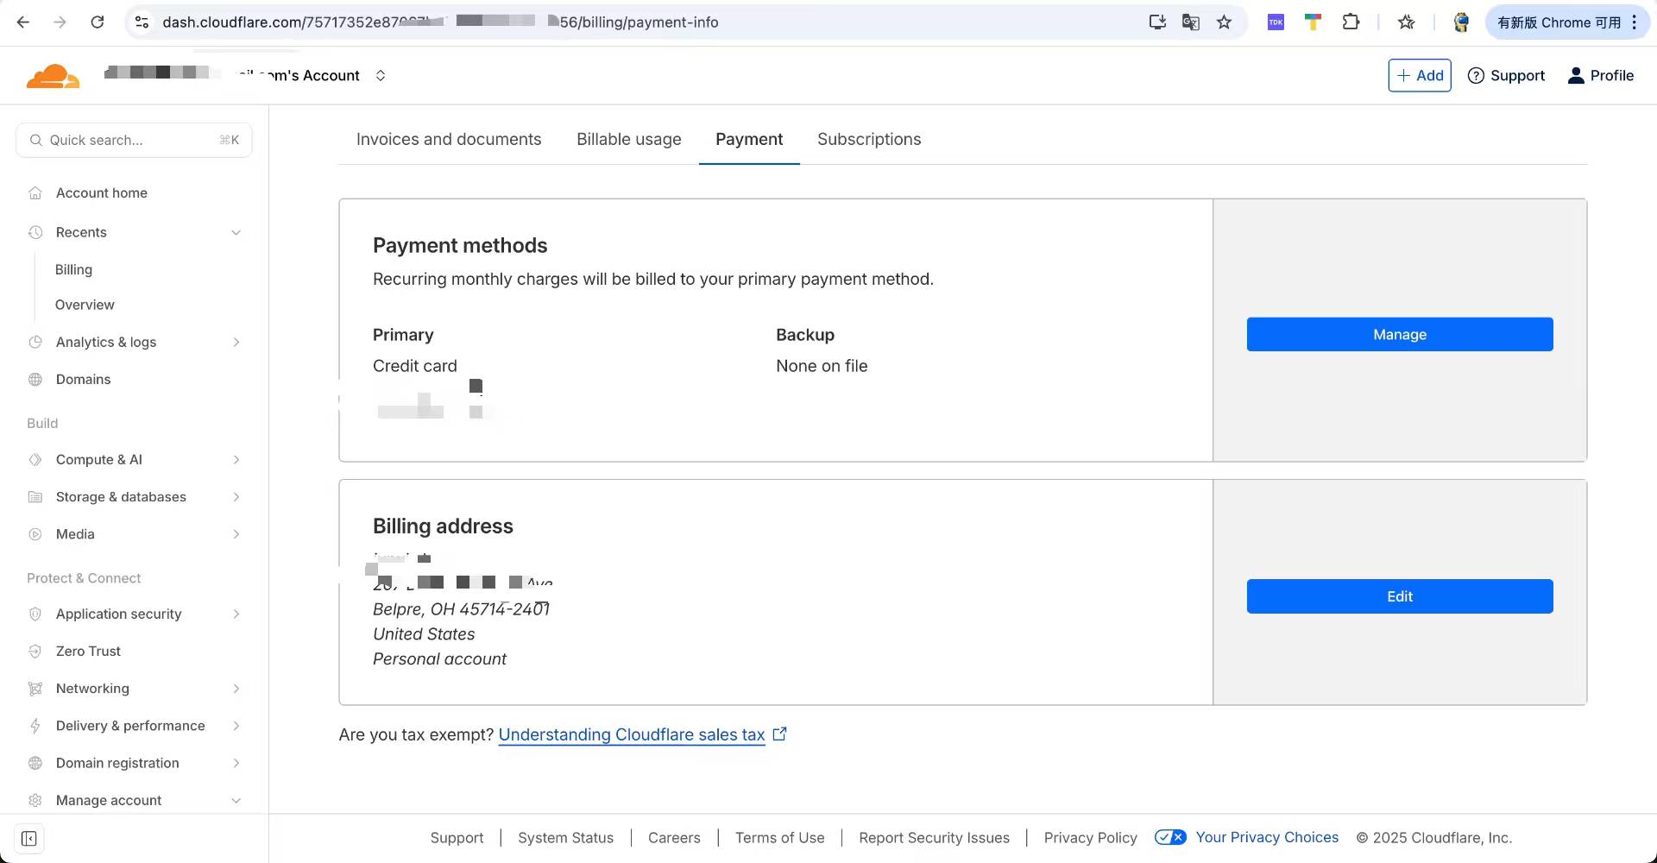Collapse the Manage account chevron
Image resolution: width=1657 pixels, height=863 pixels.
[x=236, y=801]
